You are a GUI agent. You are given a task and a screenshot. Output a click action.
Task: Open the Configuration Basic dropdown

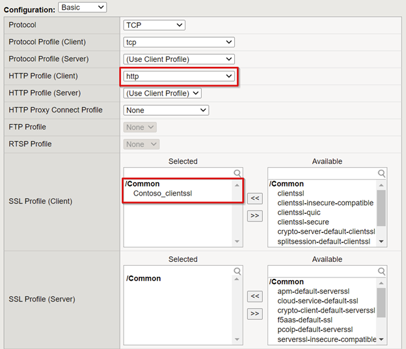[x=83, y=7]
